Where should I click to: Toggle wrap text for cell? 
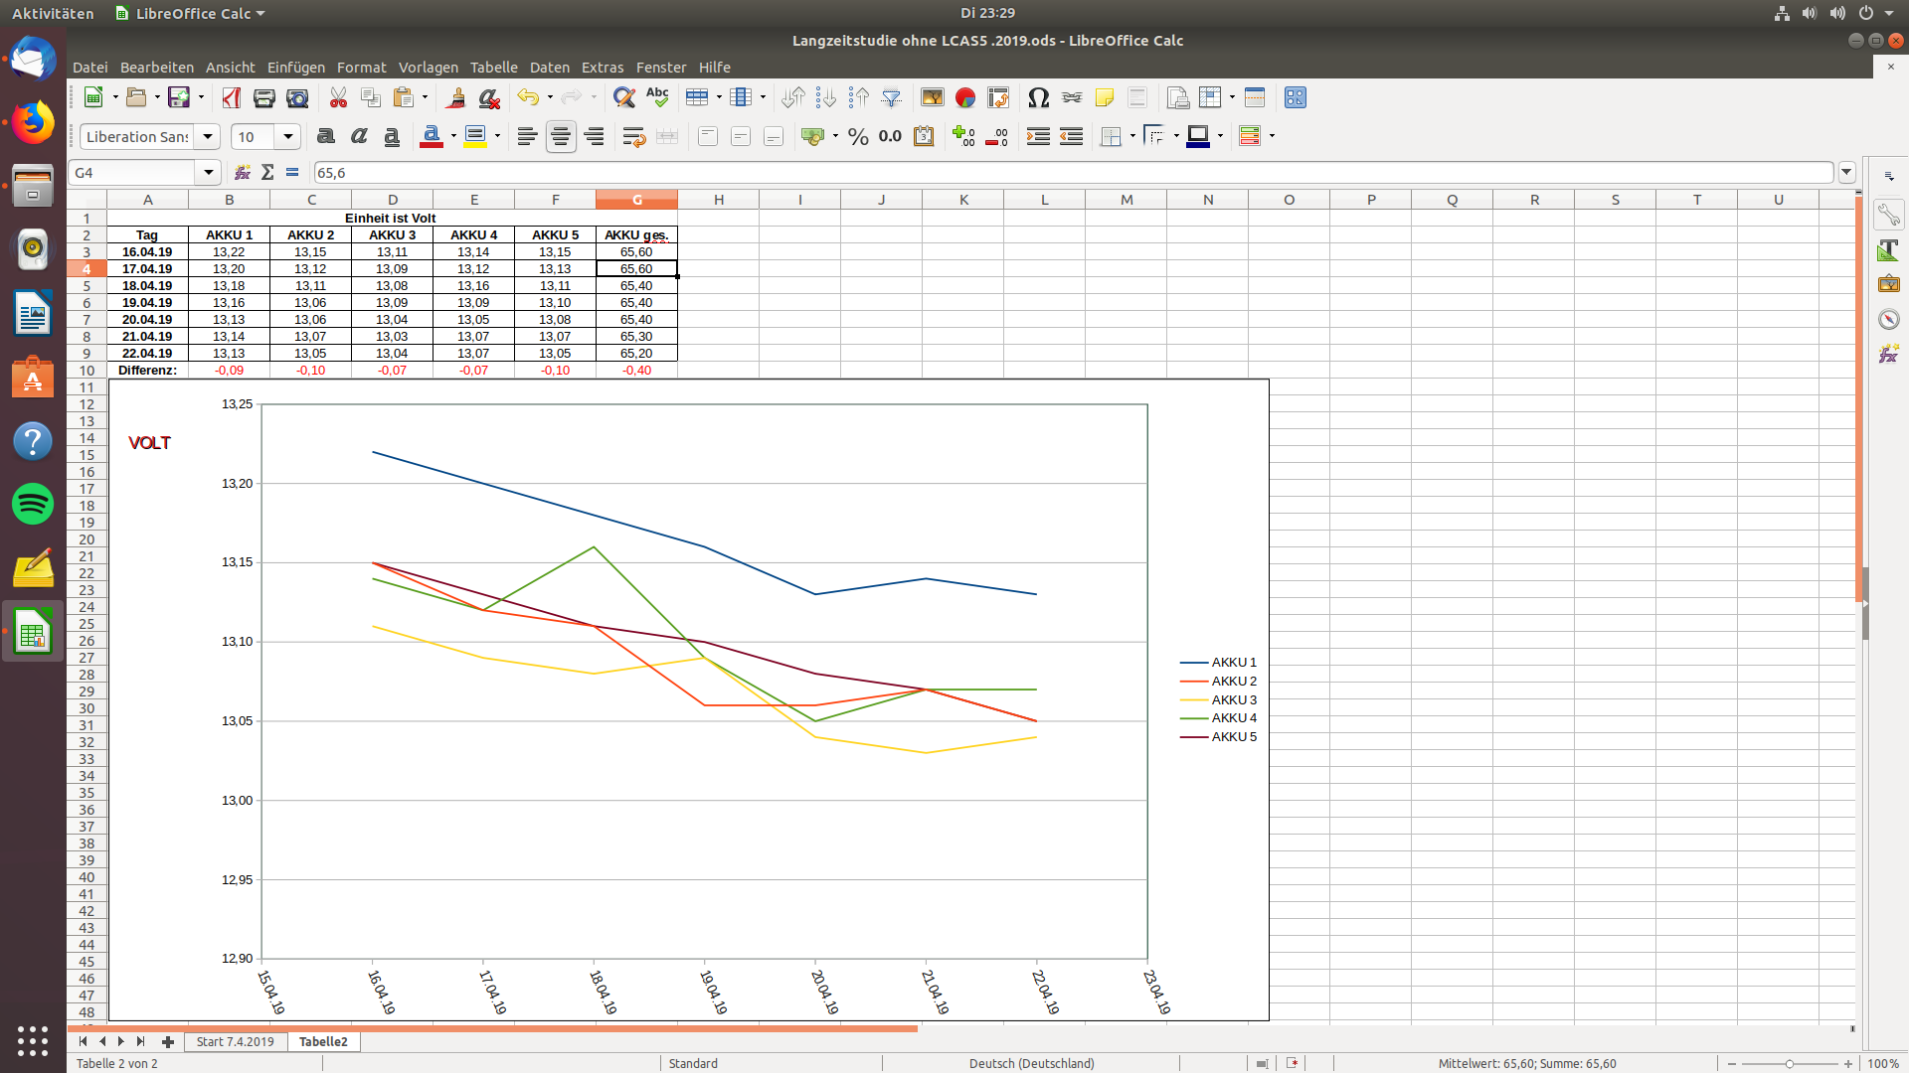pyautogui.click(x=632, y=136)
